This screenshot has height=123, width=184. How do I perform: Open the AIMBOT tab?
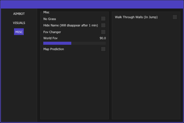tap(19, 14)
